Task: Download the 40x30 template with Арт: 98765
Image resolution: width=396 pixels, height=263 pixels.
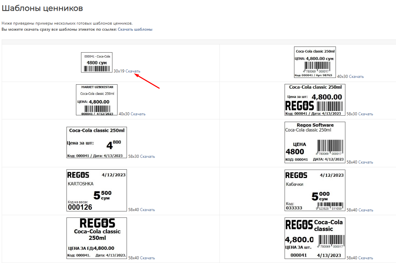Action: [x=356, y=77]
